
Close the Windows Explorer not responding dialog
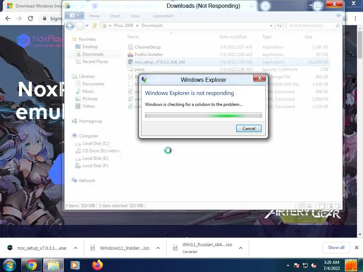point(259,78)
